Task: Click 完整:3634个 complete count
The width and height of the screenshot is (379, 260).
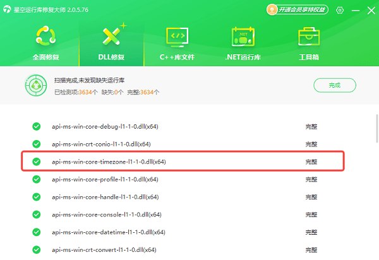Action: point(143,92)
